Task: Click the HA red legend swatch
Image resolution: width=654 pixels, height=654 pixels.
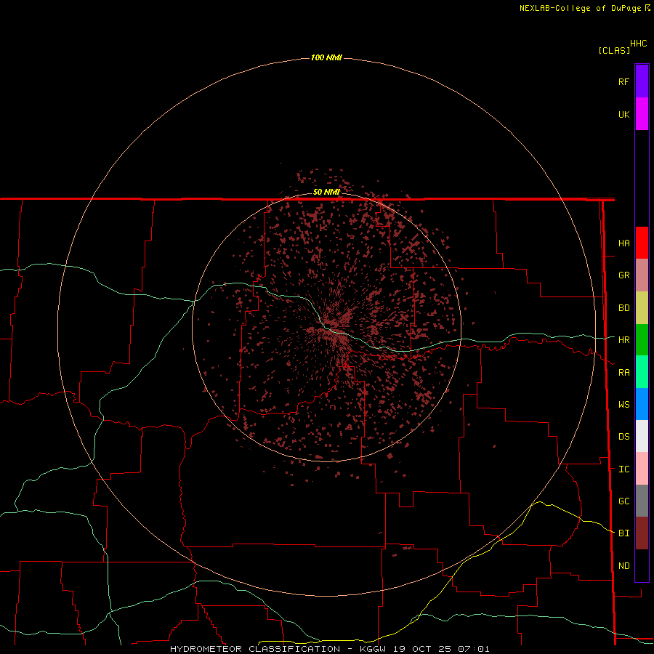Action: coord(642,243)
